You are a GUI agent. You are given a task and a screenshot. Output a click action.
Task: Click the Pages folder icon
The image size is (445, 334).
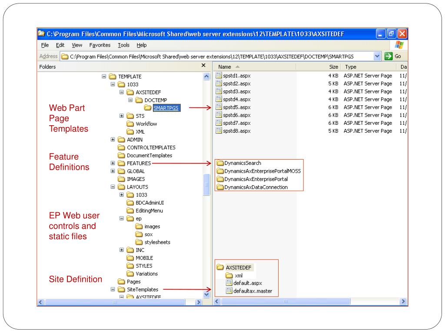[122, 281]
